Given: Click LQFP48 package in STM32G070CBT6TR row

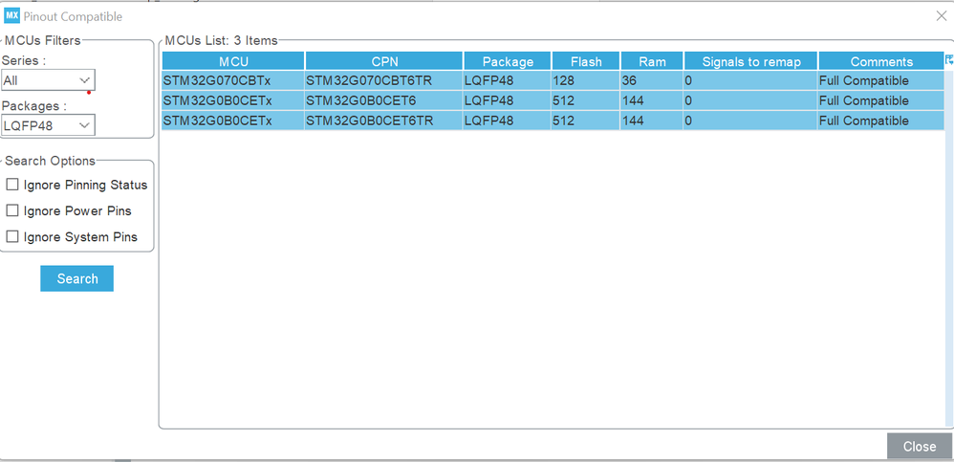Looking at the screenshot, I should click(x=508, y=80).
